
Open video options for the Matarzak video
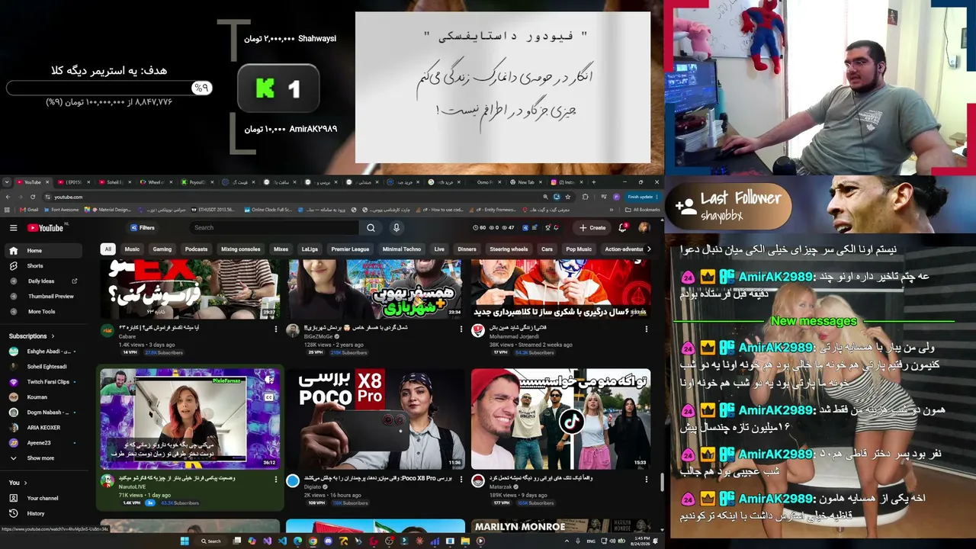click(646, 479)
